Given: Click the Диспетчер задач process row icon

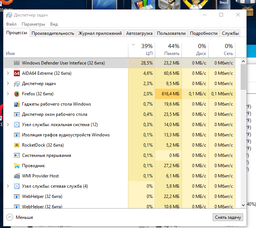Looking at the screenshot, I should (17, 84).
